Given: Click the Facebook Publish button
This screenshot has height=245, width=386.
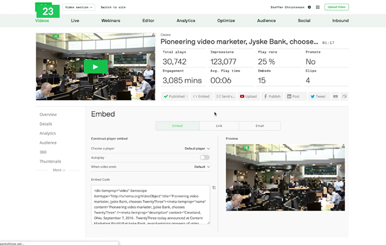Looking at the screenshot, I should (272, 96).
